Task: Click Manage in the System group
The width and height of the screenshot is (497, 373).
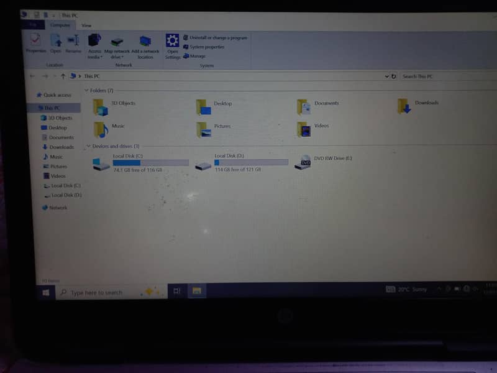Action: click(194, 56)
